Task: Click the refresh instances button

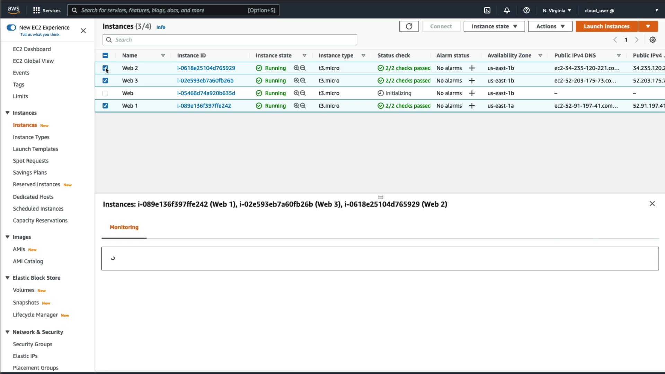Action: 409,26
